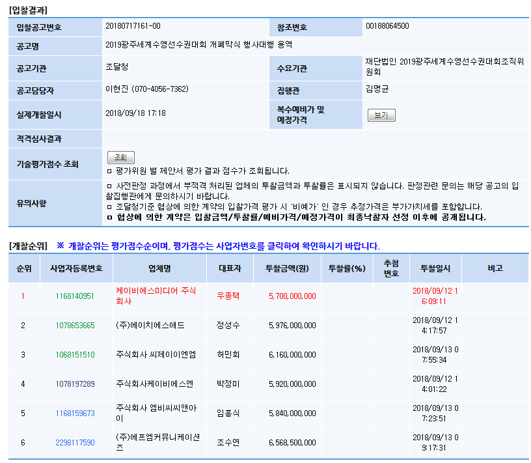Viewport: 531px width, 463px height.
Task: Click bid time 2018/09/12 16:09:11
Action: pyautogui.click(x=435, y=296)
